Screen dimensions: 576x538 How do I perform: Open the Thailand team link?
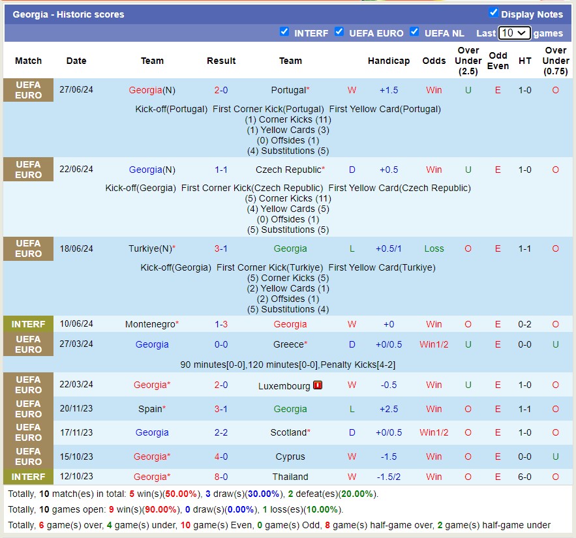click(290, 477)
